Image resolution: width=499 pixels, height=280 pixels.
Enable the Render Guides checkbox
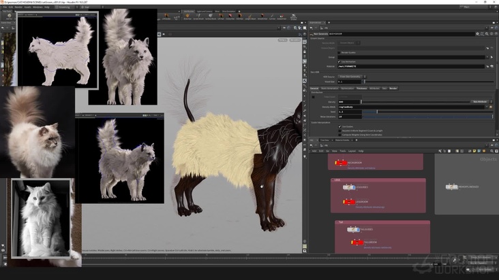click(x=338, y=52)
